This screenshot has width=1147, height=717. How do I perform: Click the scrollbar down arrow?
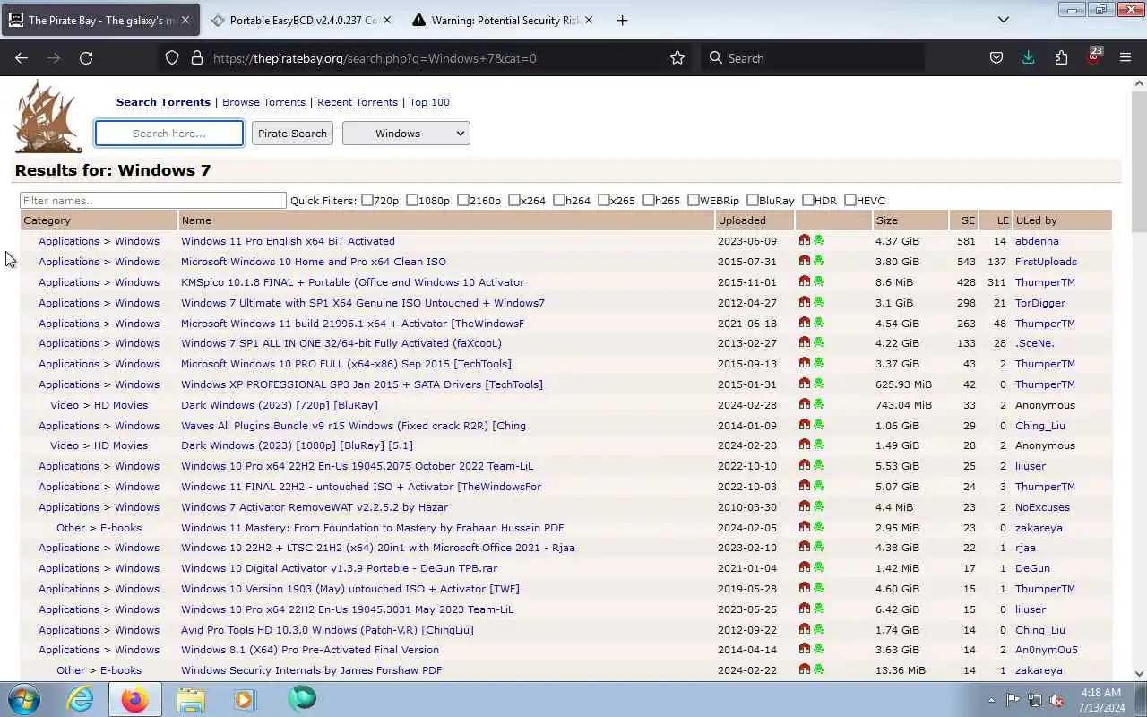point(1139,673)
